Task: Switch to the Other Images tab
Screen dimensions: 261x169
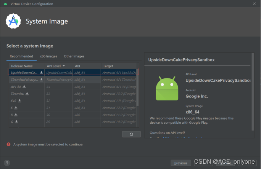Action: click(x=74, y=56)
